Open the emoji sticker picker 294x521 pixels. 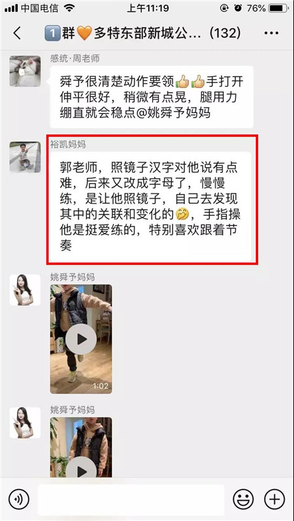tap(243, 499)
